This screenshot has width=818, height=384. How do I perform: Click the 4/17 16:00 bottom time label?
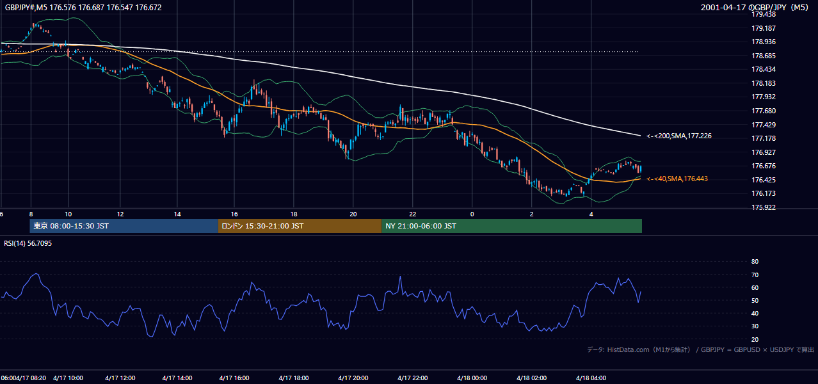(x=234, y=378)
